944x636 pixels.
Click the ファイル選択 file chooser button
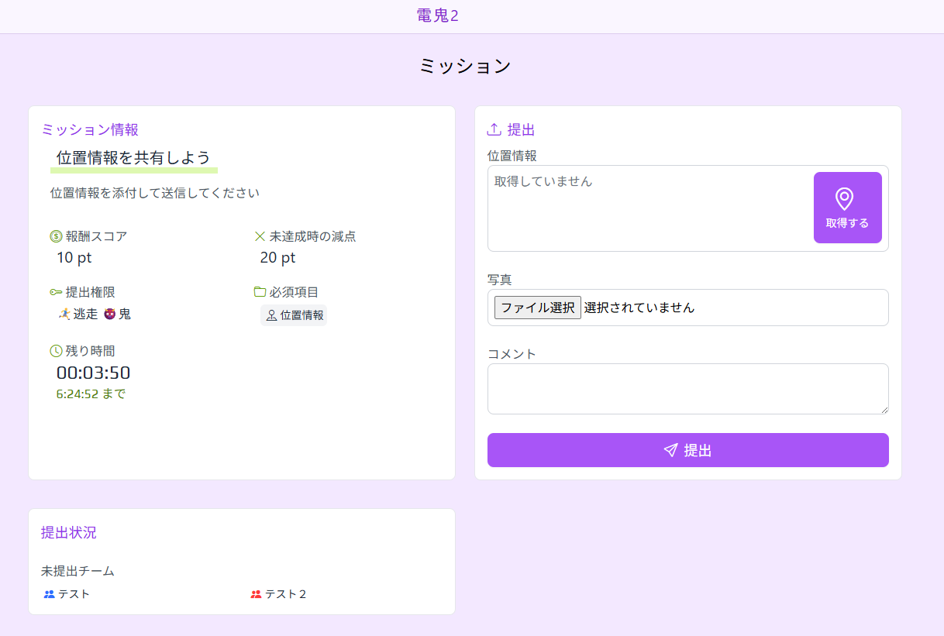[x=538, y=308]
